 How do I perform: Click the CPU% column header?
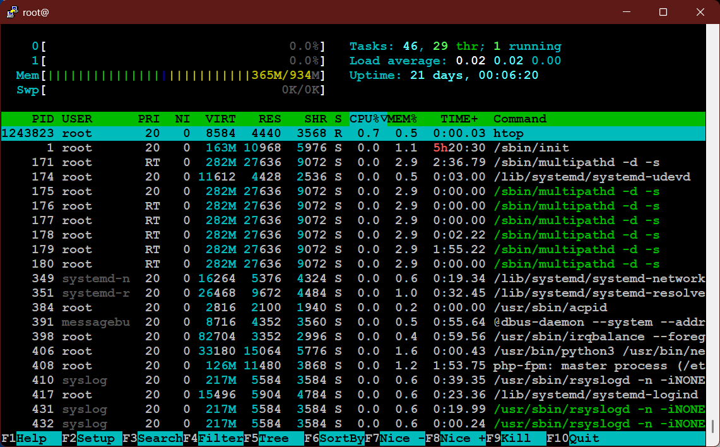tap(369, 119)
